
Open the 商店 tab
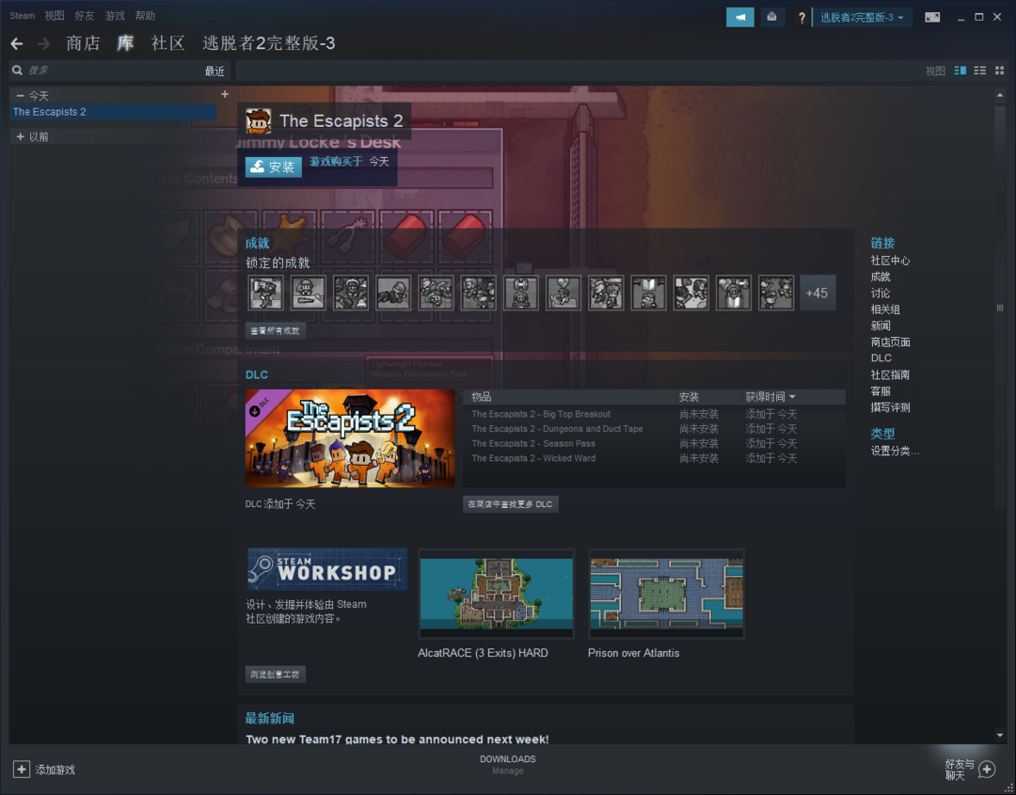[83, 43]
